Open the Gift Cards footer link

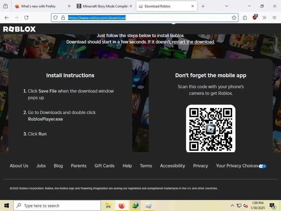coord(105,166)
